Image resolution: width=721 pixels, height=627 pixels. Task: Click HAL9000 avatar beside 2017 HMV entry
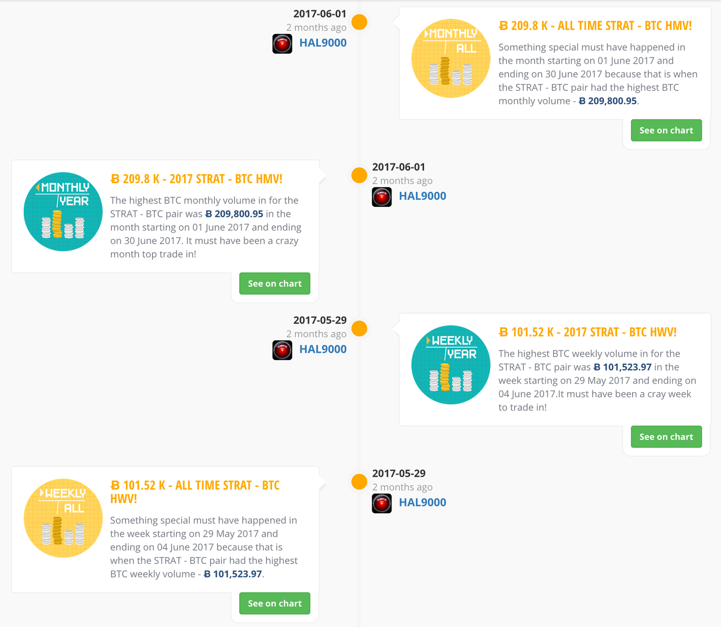click(382, 197)
